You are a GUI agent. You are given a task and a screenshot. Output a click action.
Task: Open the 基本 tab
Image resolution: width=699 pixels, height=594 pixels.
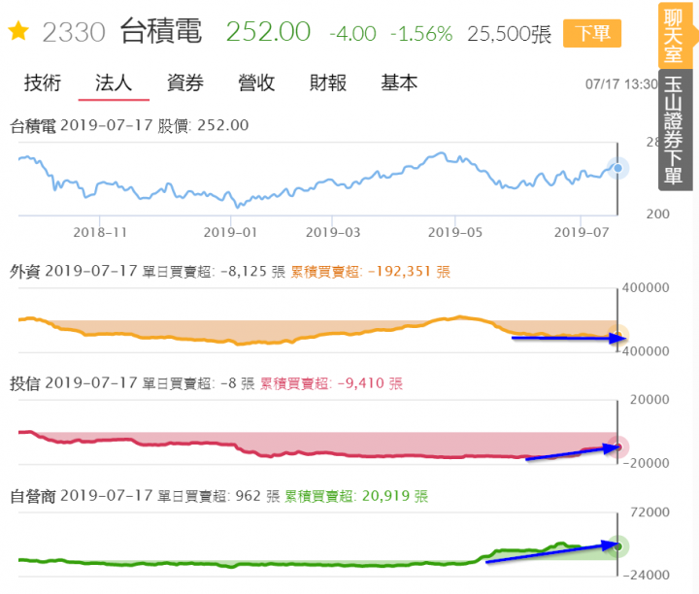coord(399,83)
